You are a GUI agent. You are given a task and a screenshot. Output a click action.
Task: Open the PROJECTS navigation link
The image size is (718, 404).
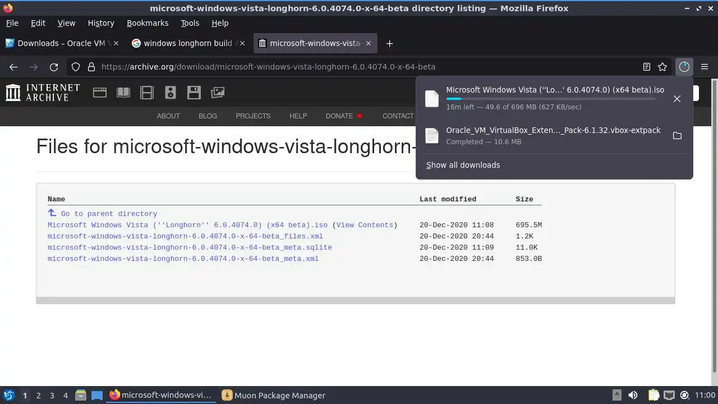(253, 116)
